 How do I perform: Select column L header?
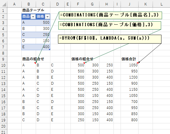(161, 4)
